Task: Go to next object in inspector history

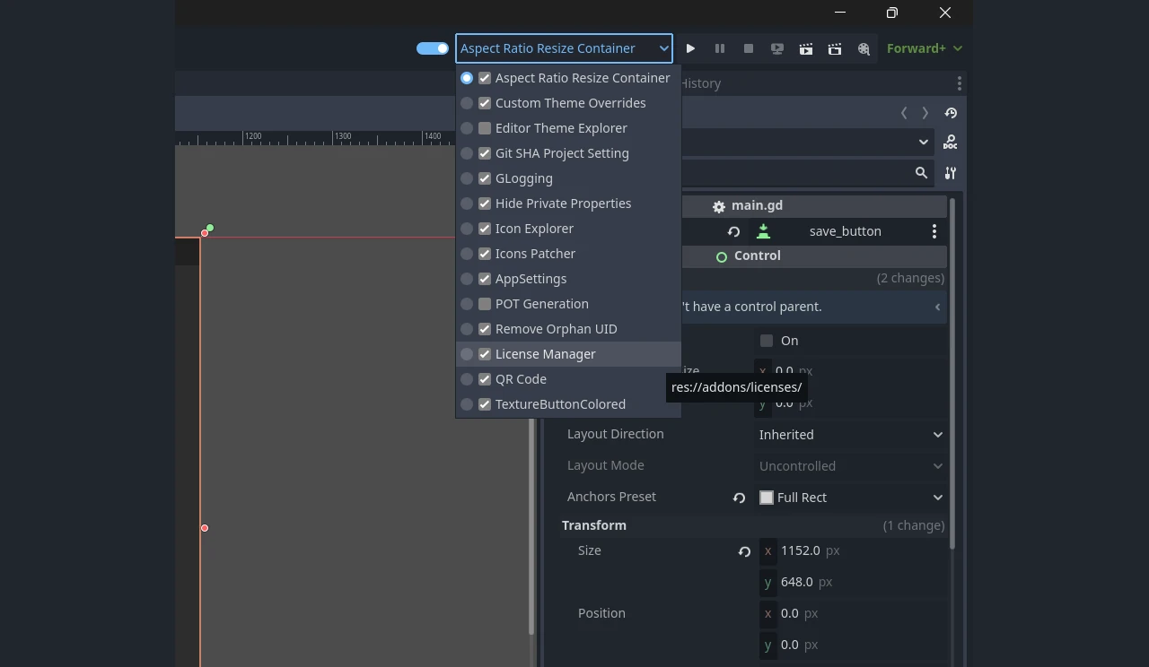Action: point(925,113)
